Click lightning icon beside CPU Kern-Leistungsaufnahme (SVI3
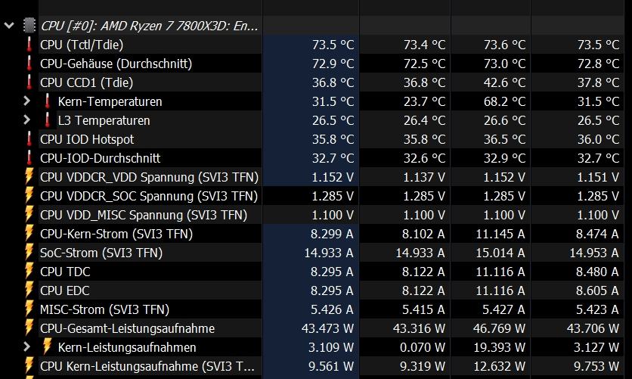Image resolution: width=632 pixels, height=379 pixels. click(29, 365)
